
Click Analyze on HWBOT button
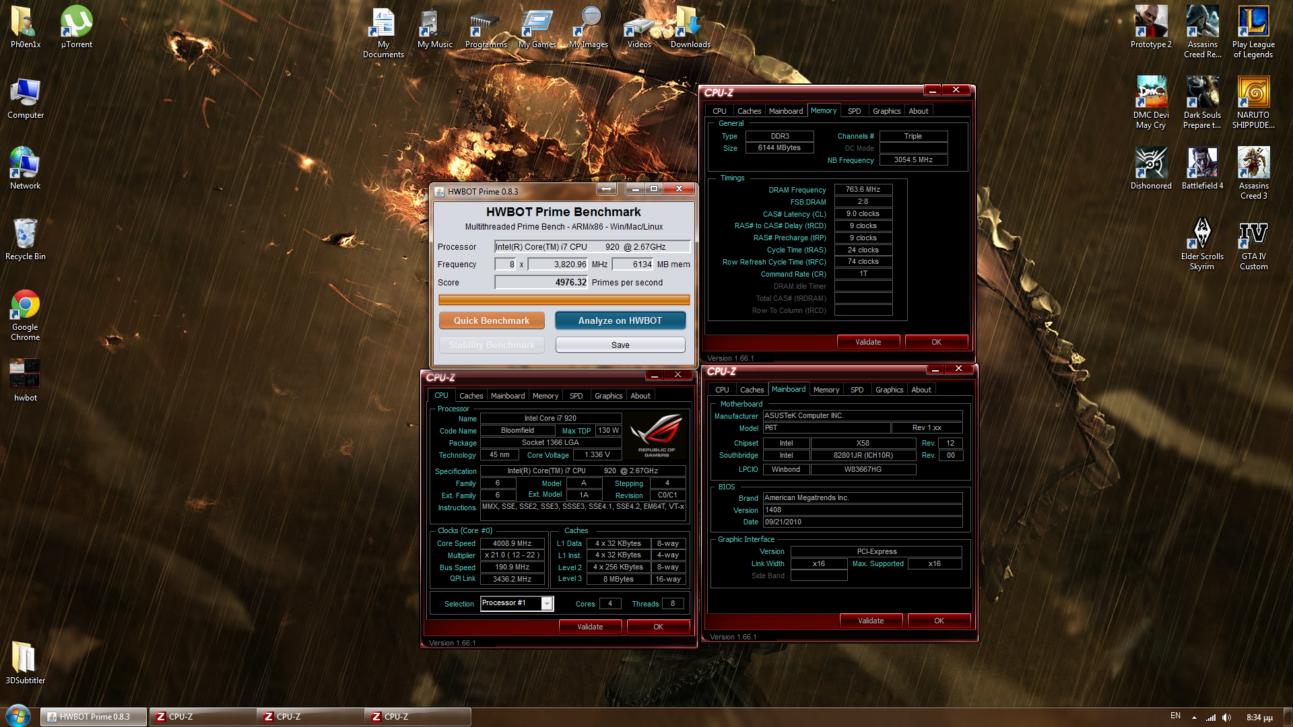(x=620, y=320)
